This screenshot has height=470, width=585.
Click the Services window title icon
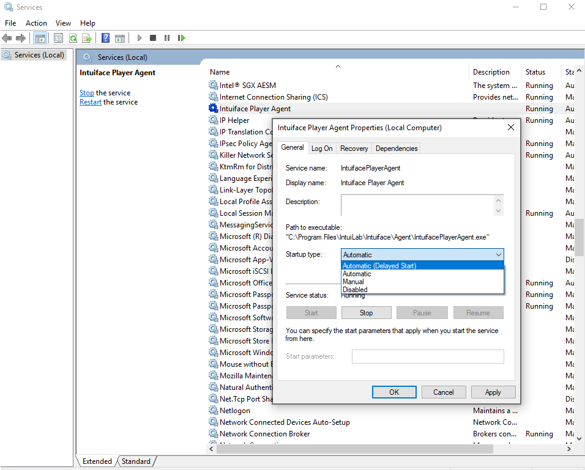8,7
